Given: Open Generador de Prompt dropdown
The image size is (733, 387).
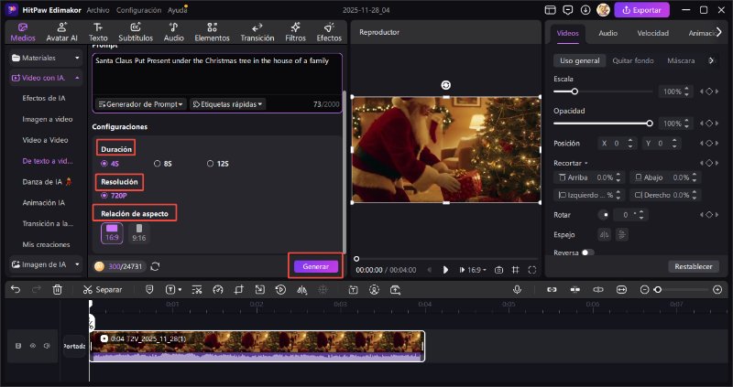Looking at the screenshot, I should [141, 104].
